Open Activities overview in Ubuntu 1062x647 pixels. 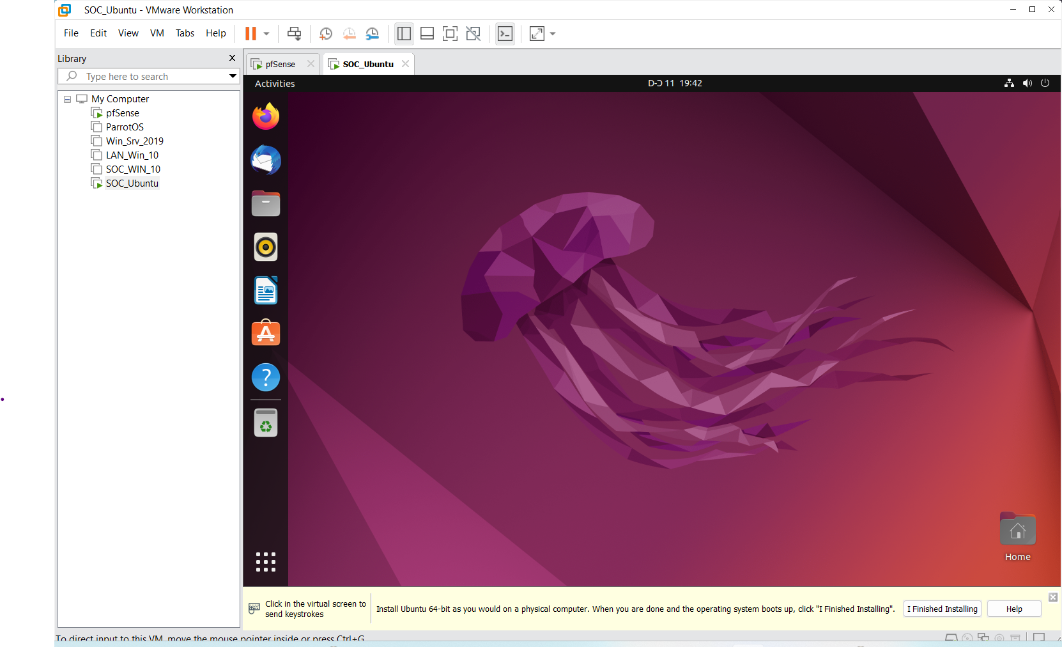point(275,84)
